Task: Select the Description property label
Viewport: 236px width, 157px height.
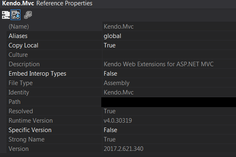Action: click(x=24, y=64)
